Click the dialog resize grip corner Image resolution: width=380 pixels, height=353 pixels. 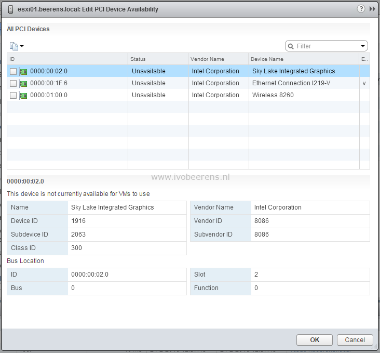pyautogui.click(x=374, y=348)
